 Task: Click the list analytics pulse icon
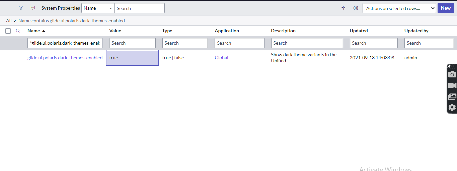[344, 8]
